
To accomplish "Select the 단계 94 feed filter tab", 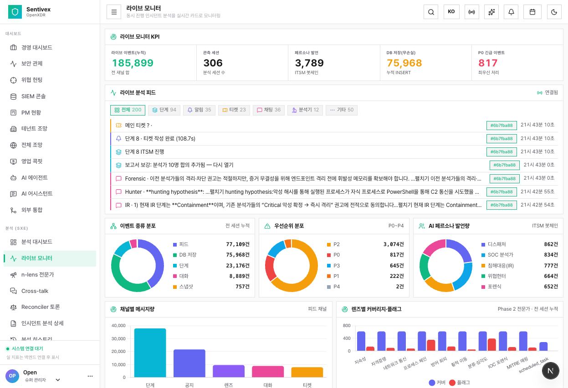I will [164, 110].
